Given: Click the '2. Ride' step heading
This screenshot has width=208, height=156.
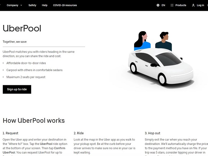Looking at the screenshot, I should [79, 133].
